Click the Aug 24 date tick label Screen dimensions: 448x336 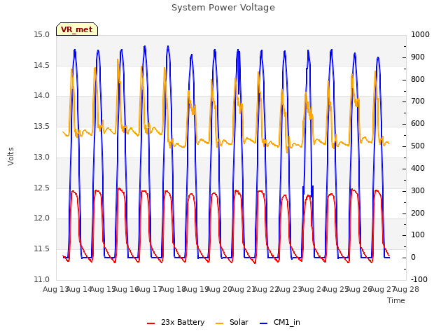point(313,289)
